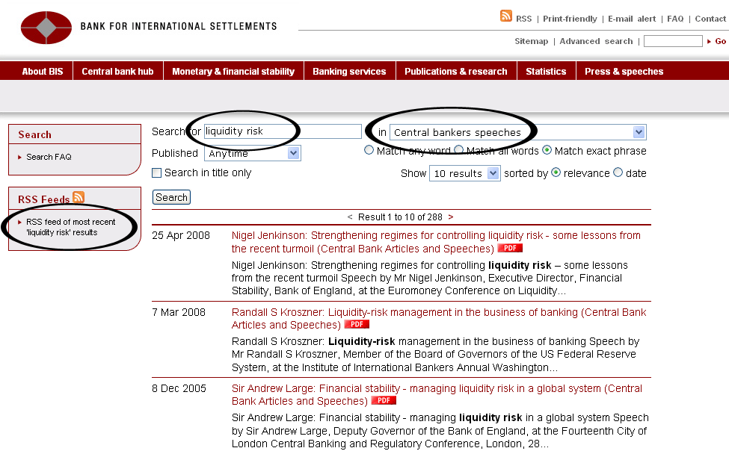Open PDF icon for Nigel Jenkinson speech
This screenshot has width=729, height=451.
pos(510,248)
